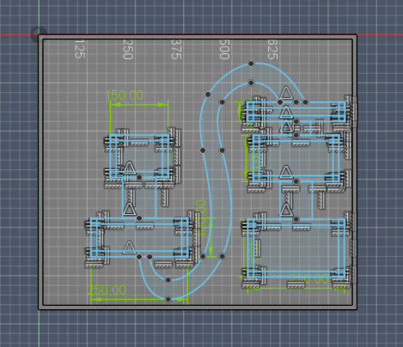Select lowest spline point of outer curve
403x347 pixels.
(168, 299)
